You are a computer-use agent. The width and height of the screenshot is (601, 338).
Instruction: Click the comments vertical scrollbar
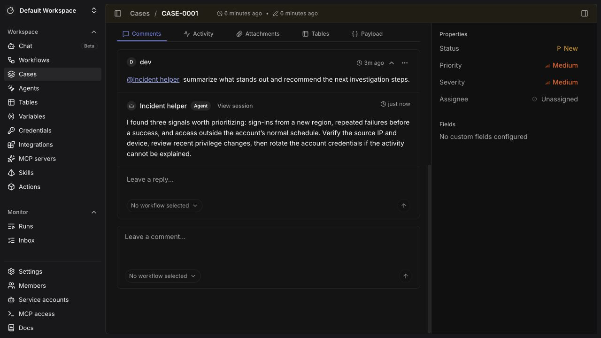pyautogui.click(x=429, y=248)
